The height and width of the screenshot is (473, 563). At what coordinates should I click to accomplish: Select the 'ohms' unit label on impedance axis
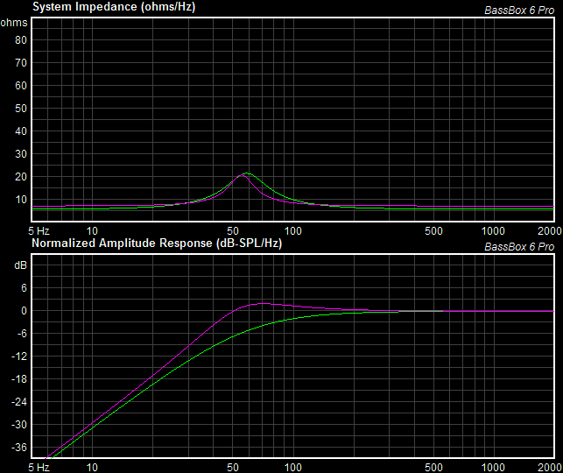click(x=14, y=23)
